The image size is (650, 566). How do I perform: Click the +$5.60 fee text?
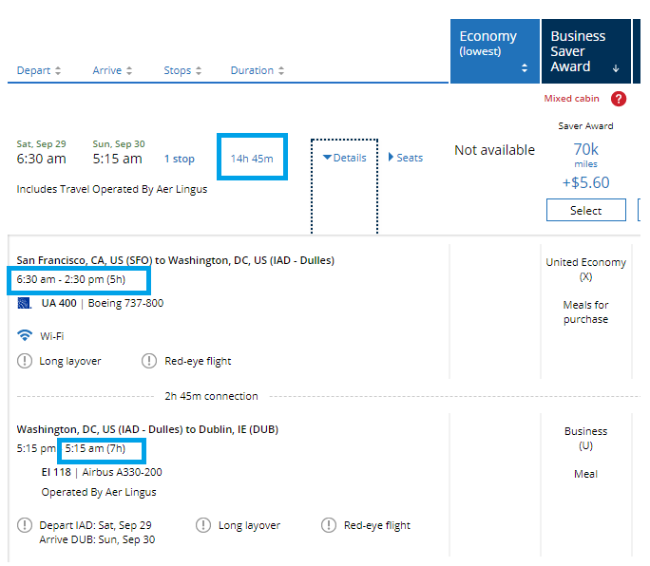point(585,182)
